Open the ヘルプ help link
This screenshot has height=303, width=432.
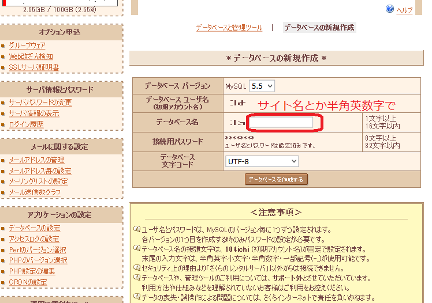tap(404, 10)
